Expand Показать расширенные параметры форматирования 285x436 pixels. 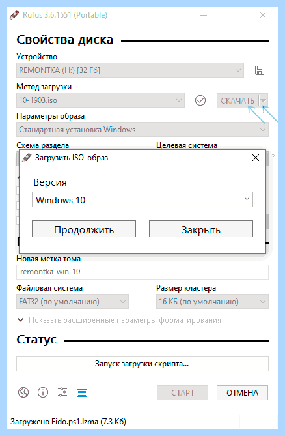pyautogui.click(x=119, y=320)
